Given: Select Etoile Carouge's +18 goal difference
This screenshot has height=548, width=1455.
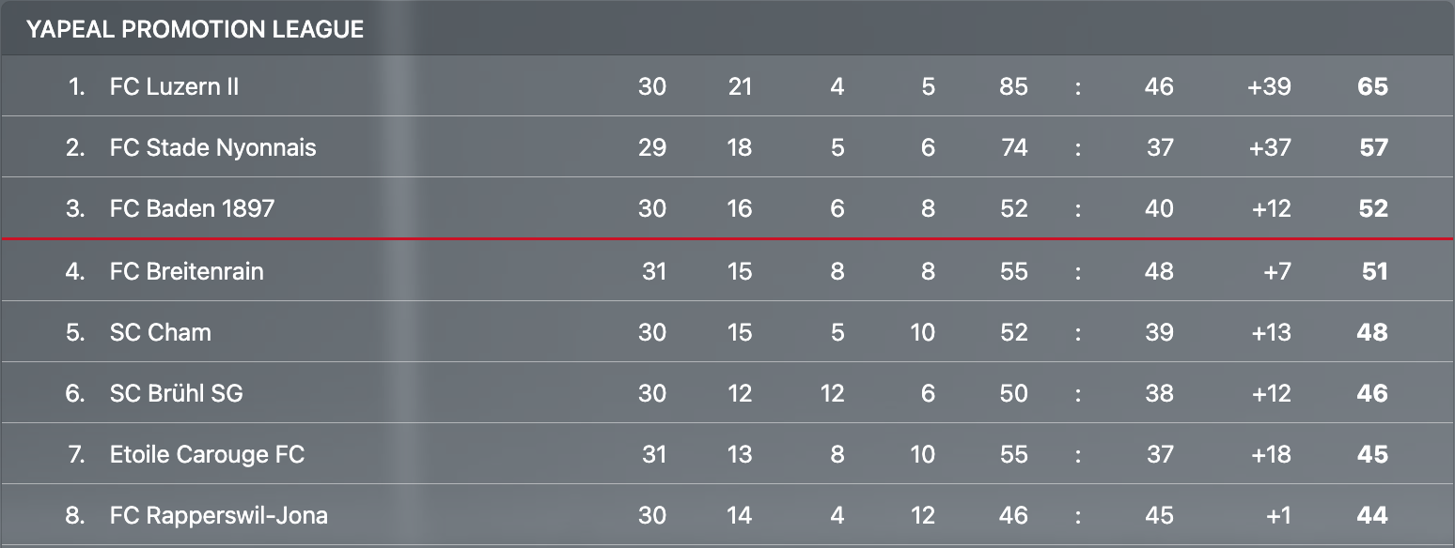Looking at the screenshot, I should click(1269, 454).
